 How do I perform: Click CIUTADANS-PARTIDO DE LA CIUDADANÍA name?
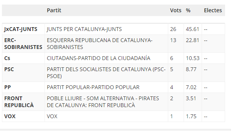(99, 58)
